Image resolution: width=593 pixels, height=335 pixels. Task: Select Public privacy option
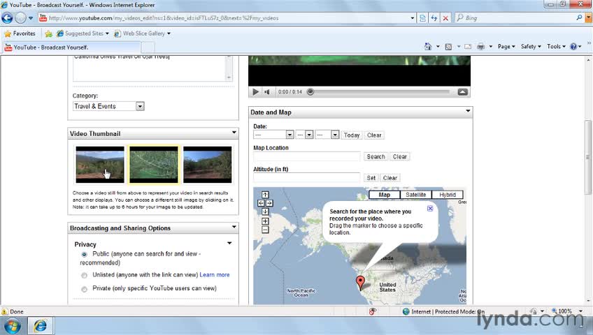(x=85, y=254)
